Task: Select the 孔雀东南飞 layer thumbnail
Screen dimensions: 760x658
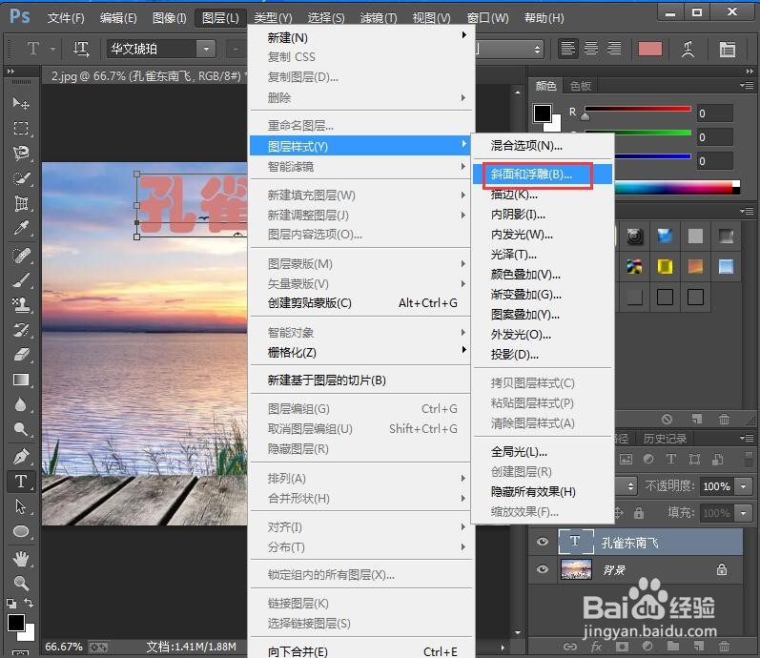Action: tap(576, 542)
